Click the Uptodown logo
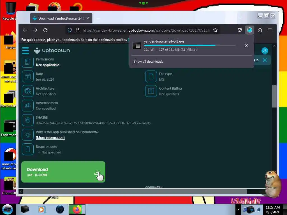Image resolution: width=287 pixels, height=215 pixels. point(52,50)
